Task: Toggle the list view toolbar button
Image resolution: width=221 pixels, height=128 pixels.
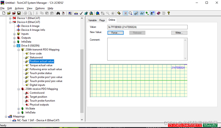Action: coord(125,13)
